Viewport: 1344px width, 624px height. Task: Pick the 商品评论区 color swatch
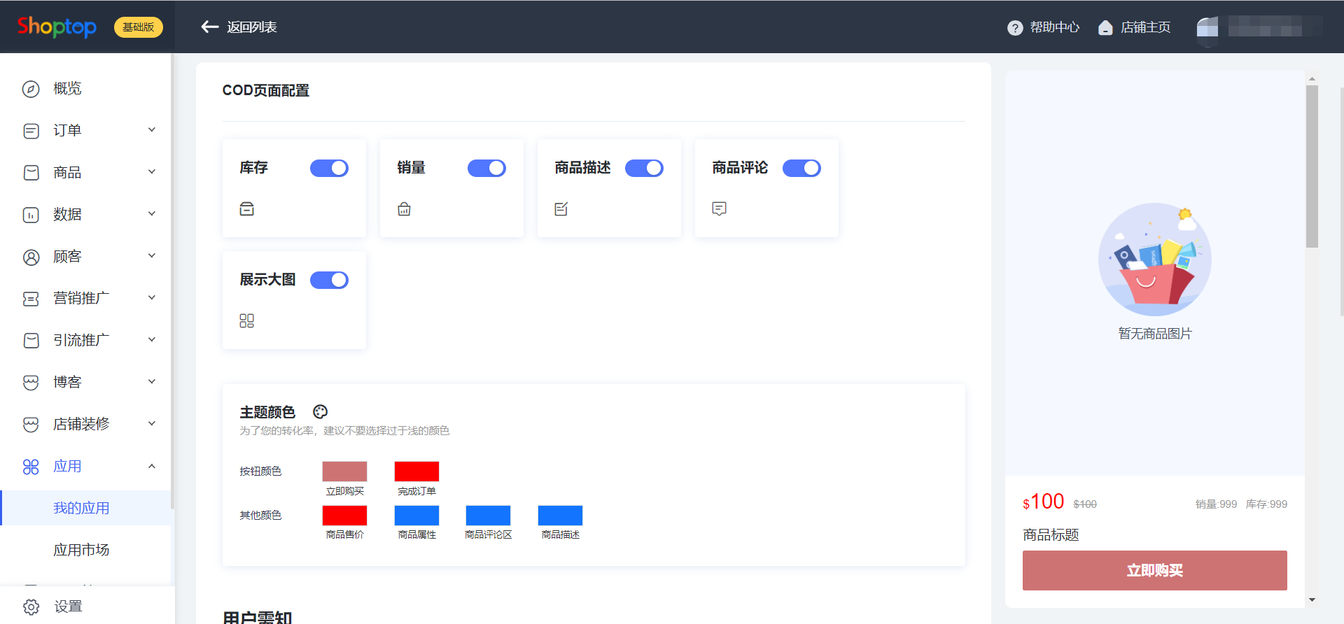point(488,516)
